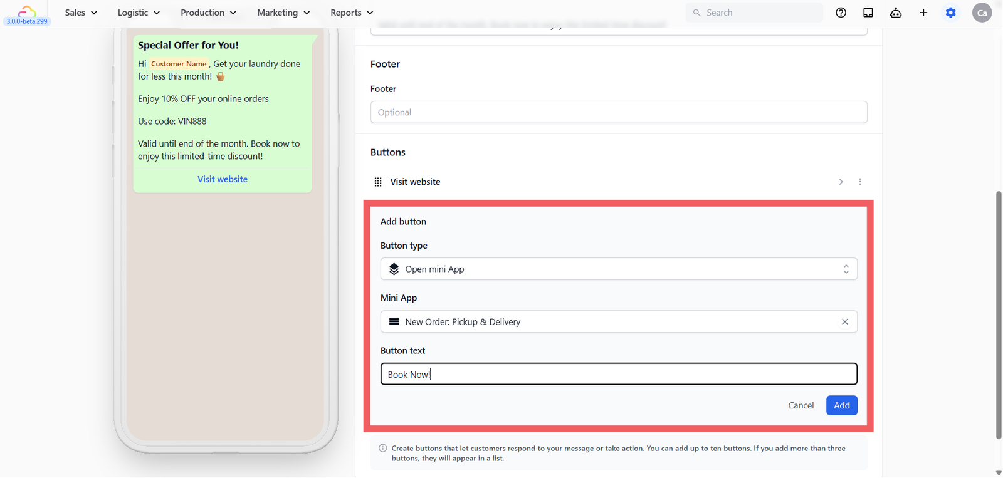The width and height of the screenshot is (1003, 478).
Task: Expand the Visit website button chevron
Action: 841,182
